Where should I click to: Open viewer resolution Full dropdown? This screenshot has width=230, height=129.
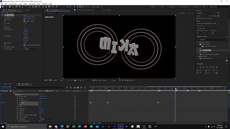pyautogui.click(x=87, y=80)
